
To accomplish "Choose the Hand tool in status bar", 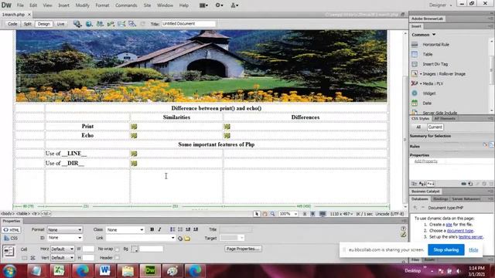I will (x=265, y=214).
